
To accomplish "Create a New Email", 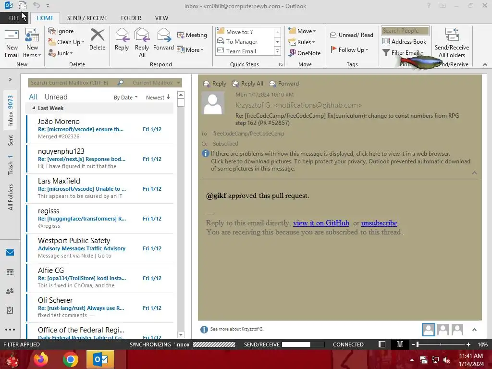I will (x=12, y=43).
